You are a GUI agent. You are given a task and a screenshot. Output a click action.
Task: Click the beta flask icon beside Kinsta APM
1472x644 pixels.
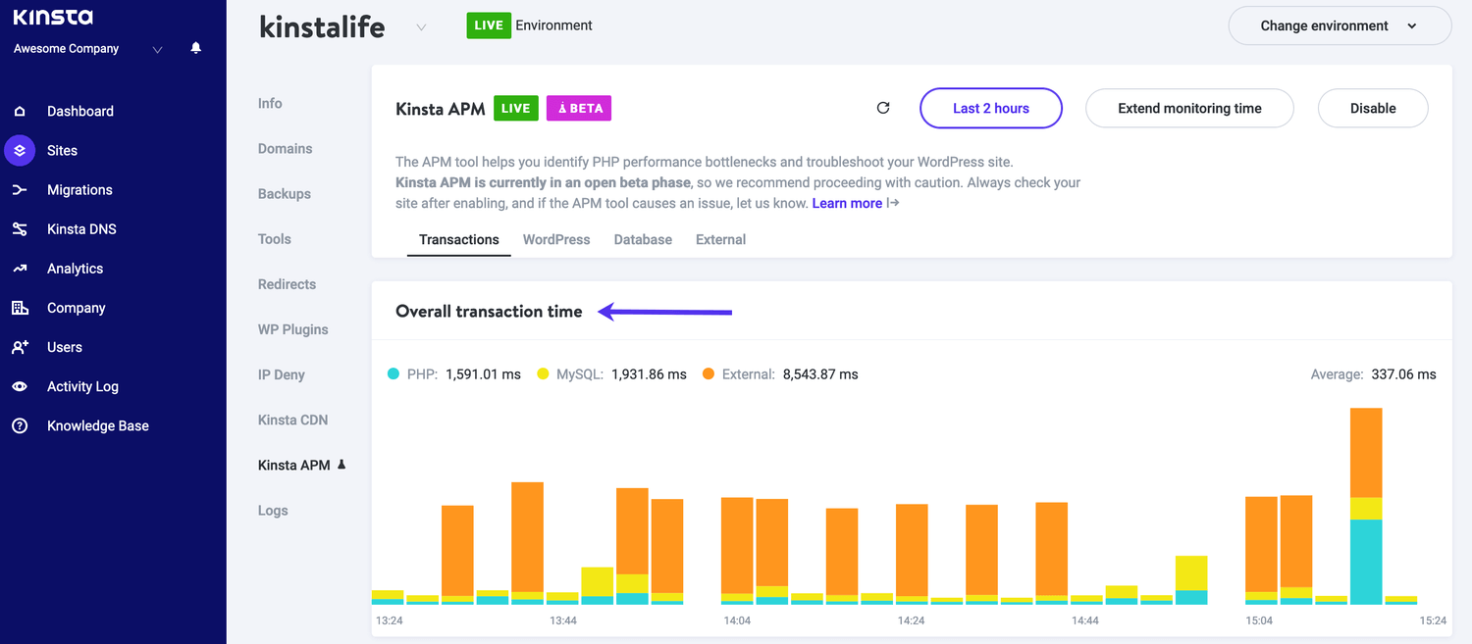click(x=342, y=465)
